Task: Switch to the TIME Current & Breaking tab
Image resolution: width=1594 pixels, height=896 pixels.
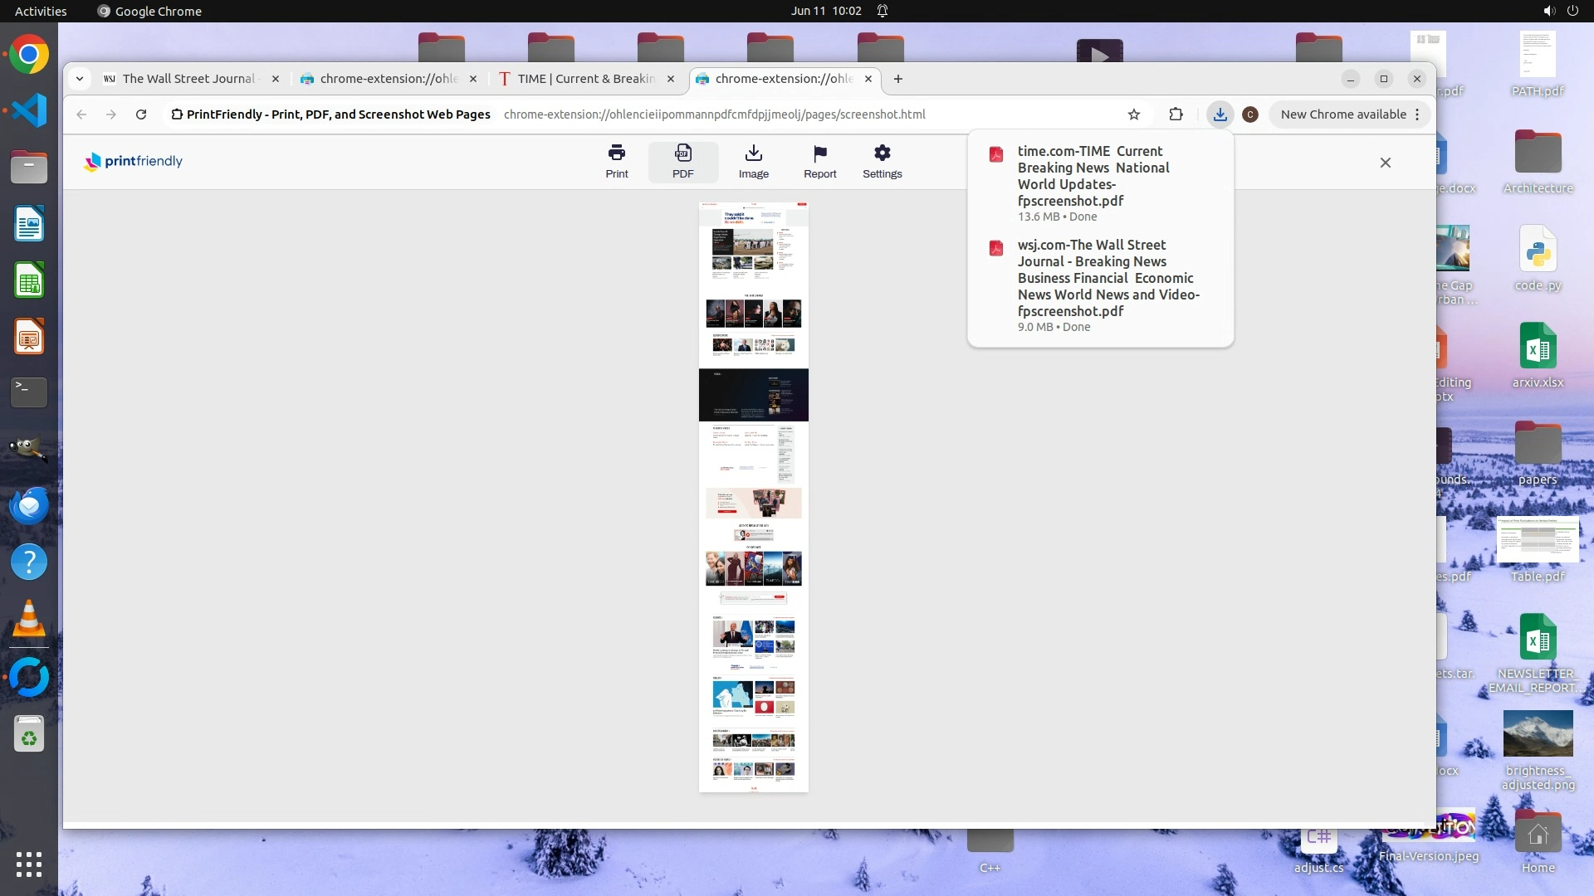Action: 585,79
